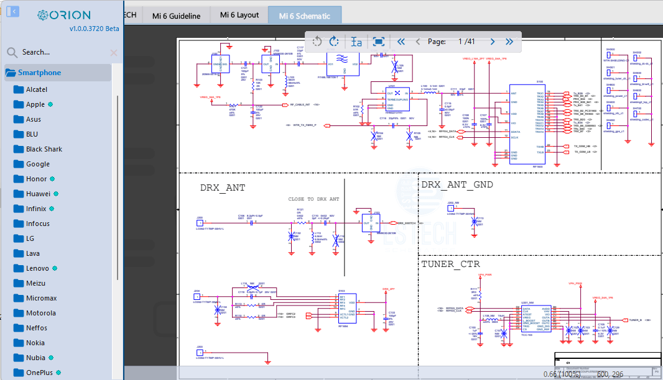Collapse the sidebar with the back arrow
Image resolution: width=663 pixels, height=380 pixels.
pyautogui.click(x=12, y=11)
